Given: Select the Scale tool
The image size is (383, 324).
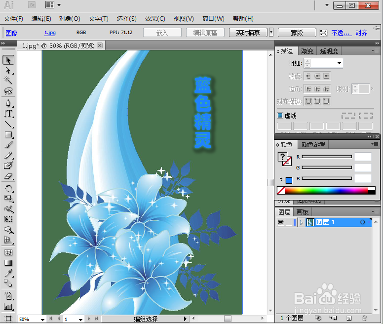Looking at the screenshot, I should tap(8, 199).
